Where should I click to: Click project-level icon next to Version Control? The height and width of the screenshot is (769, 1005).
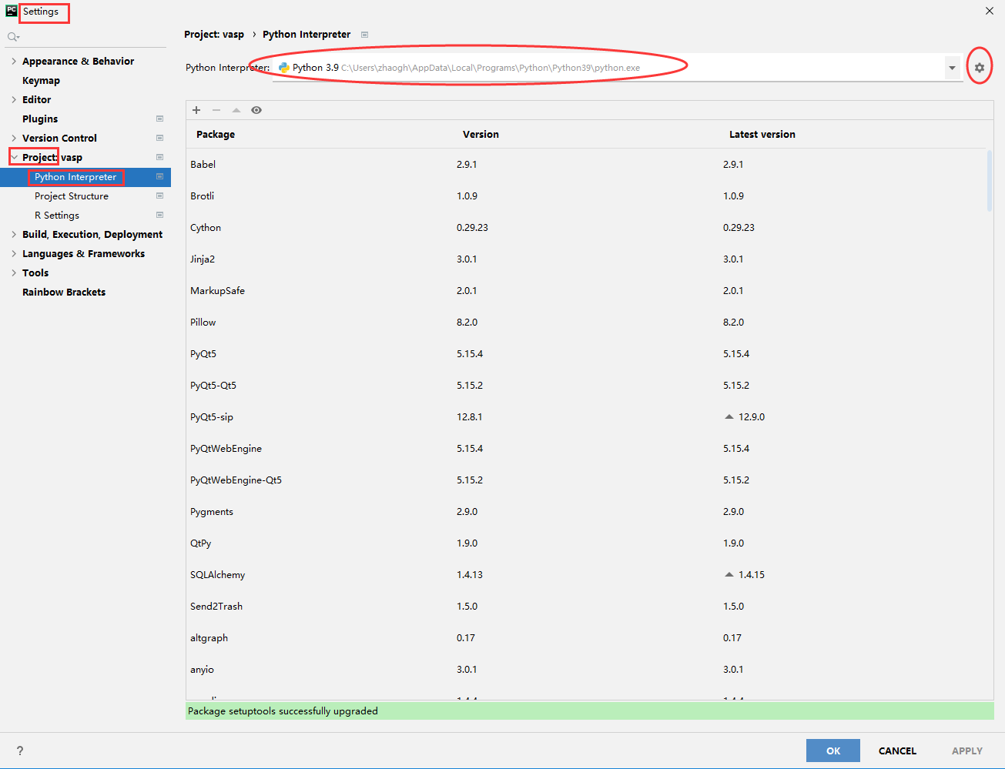159,138
